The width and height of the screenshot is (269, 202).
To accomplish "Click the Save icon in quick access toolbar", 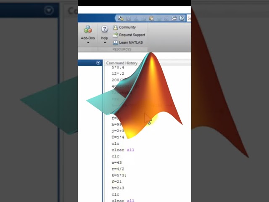I will click(129, 18).
